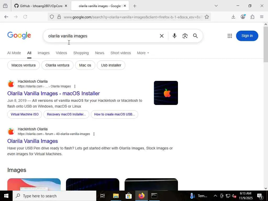Image resolution: width=268 pixels, height=201 pixels.
Task: Open new browser tab
Action: click(x=135, y=6)
